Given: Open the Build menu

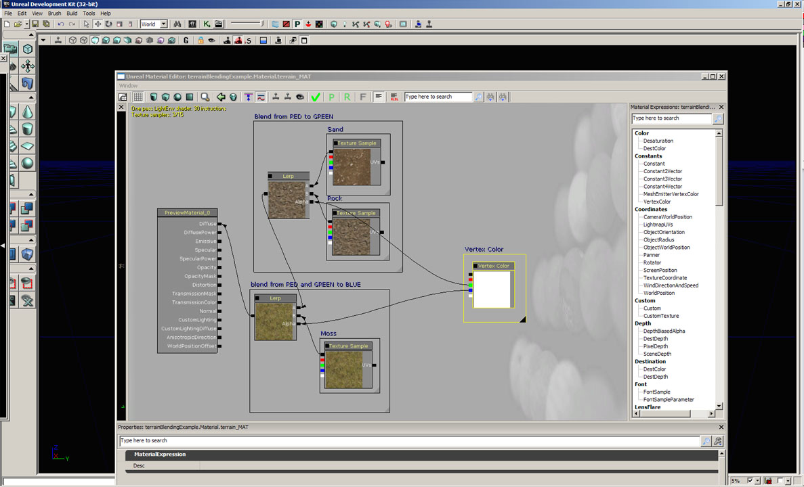Looking at the screenshot, I should (x=72, y=14).
